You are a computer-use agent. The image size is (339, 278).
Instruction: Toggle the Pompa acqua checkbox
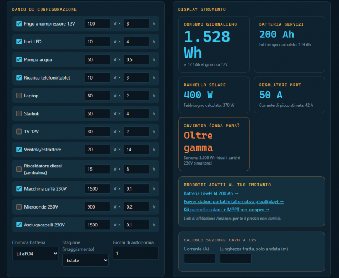19,59
